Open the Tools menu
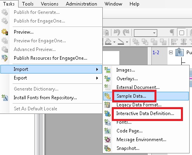Viewport: 192px width, 155px height. 28,4
